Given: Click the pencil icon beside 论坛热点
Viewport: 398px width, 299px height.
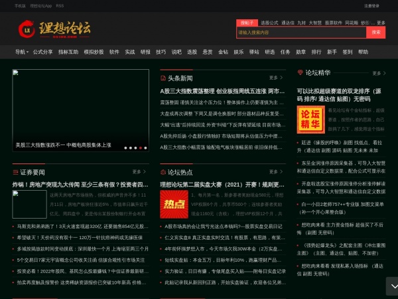Looking at the screenshot, I should pos(163,171).
